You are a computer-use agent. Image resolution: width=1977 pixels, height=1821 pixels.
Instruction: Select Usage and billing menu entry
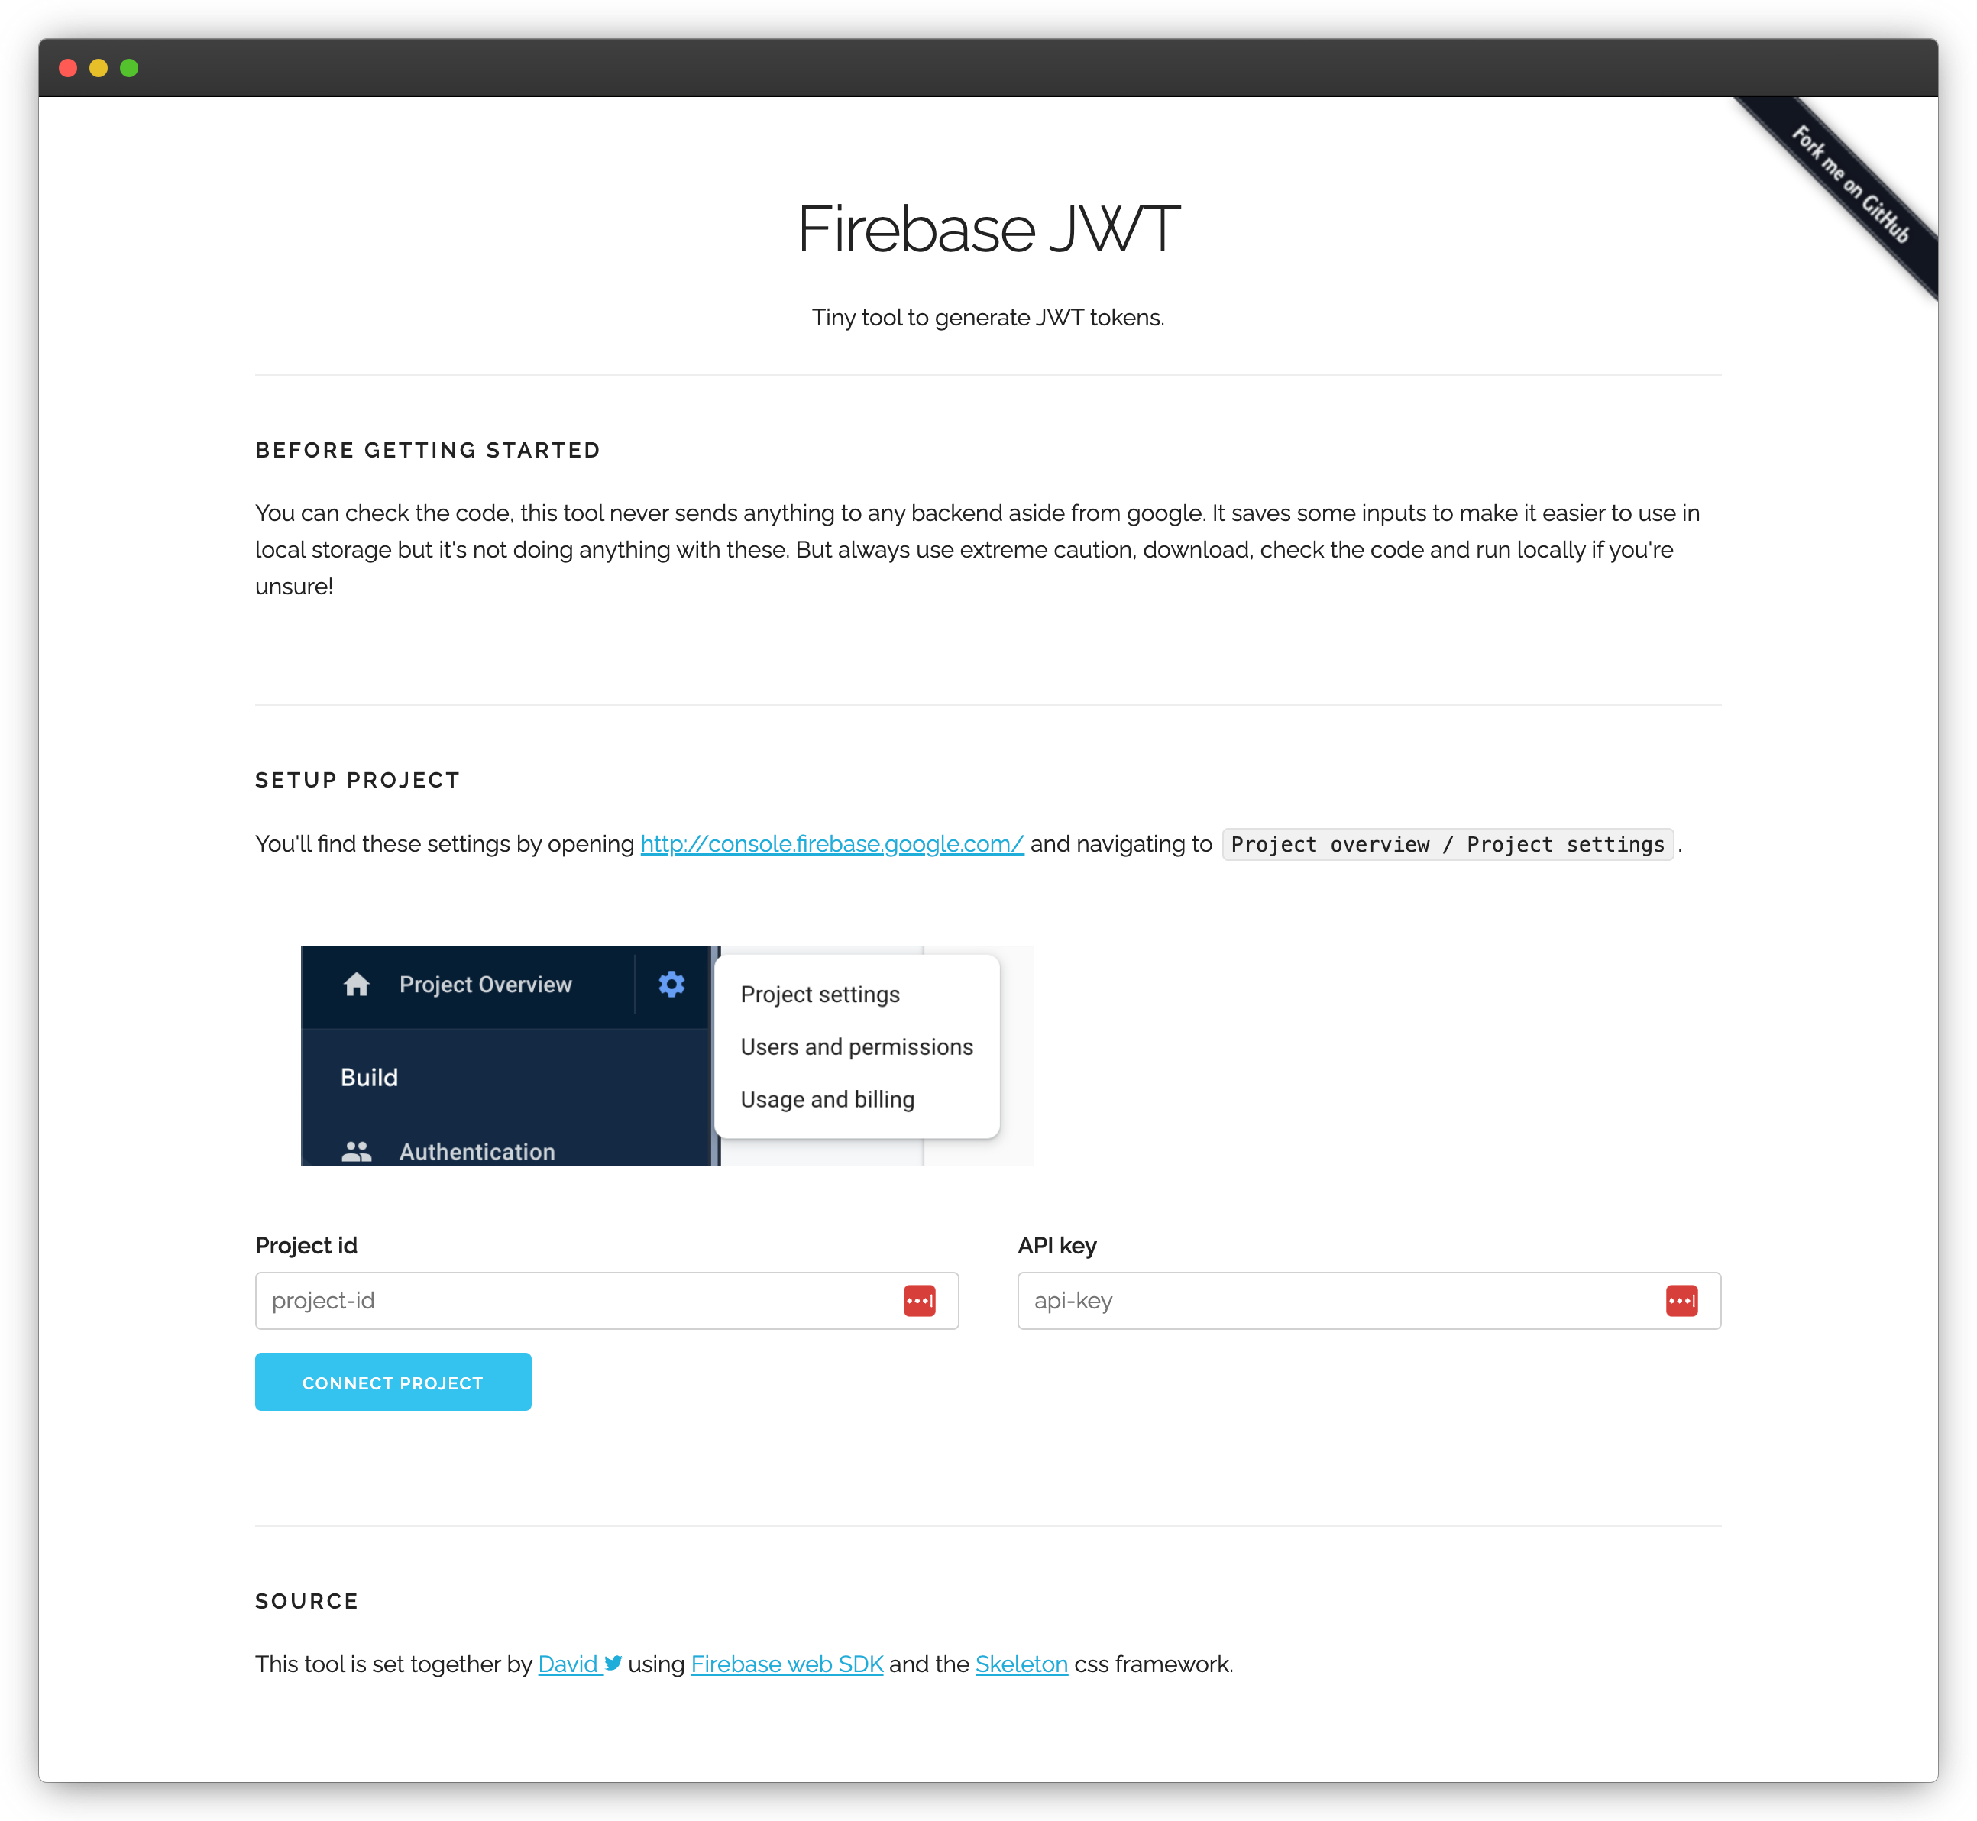point(827,1098)
